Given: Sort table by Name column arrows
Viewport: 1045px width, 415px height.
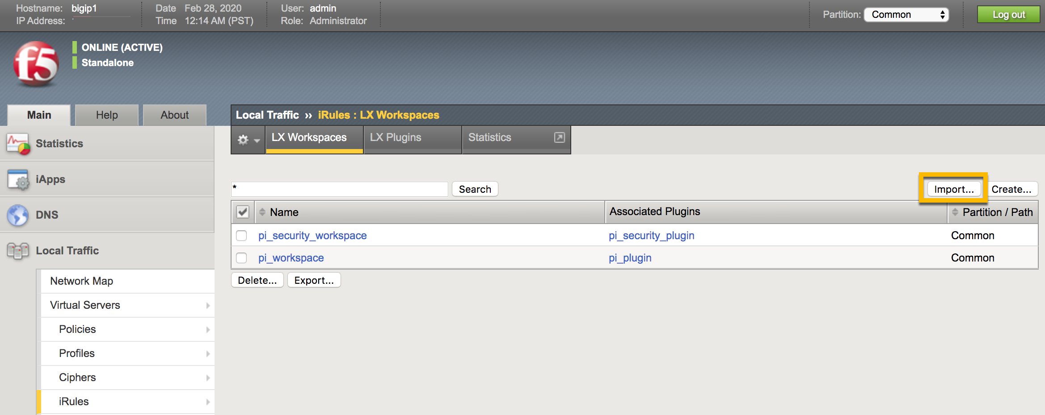Looking at the screenshot, I should 262,212.
